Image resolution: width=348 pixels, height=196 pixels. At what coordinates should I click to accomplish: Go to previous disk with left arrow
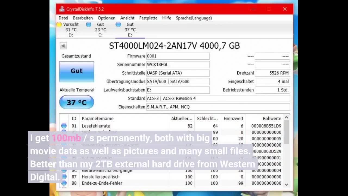(x=63, y=46)
